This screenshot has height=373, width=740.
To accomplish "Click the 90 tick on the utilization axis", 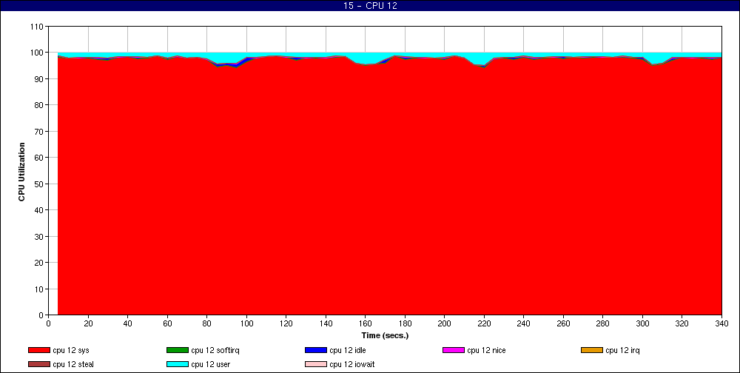I will coord(39,79).
